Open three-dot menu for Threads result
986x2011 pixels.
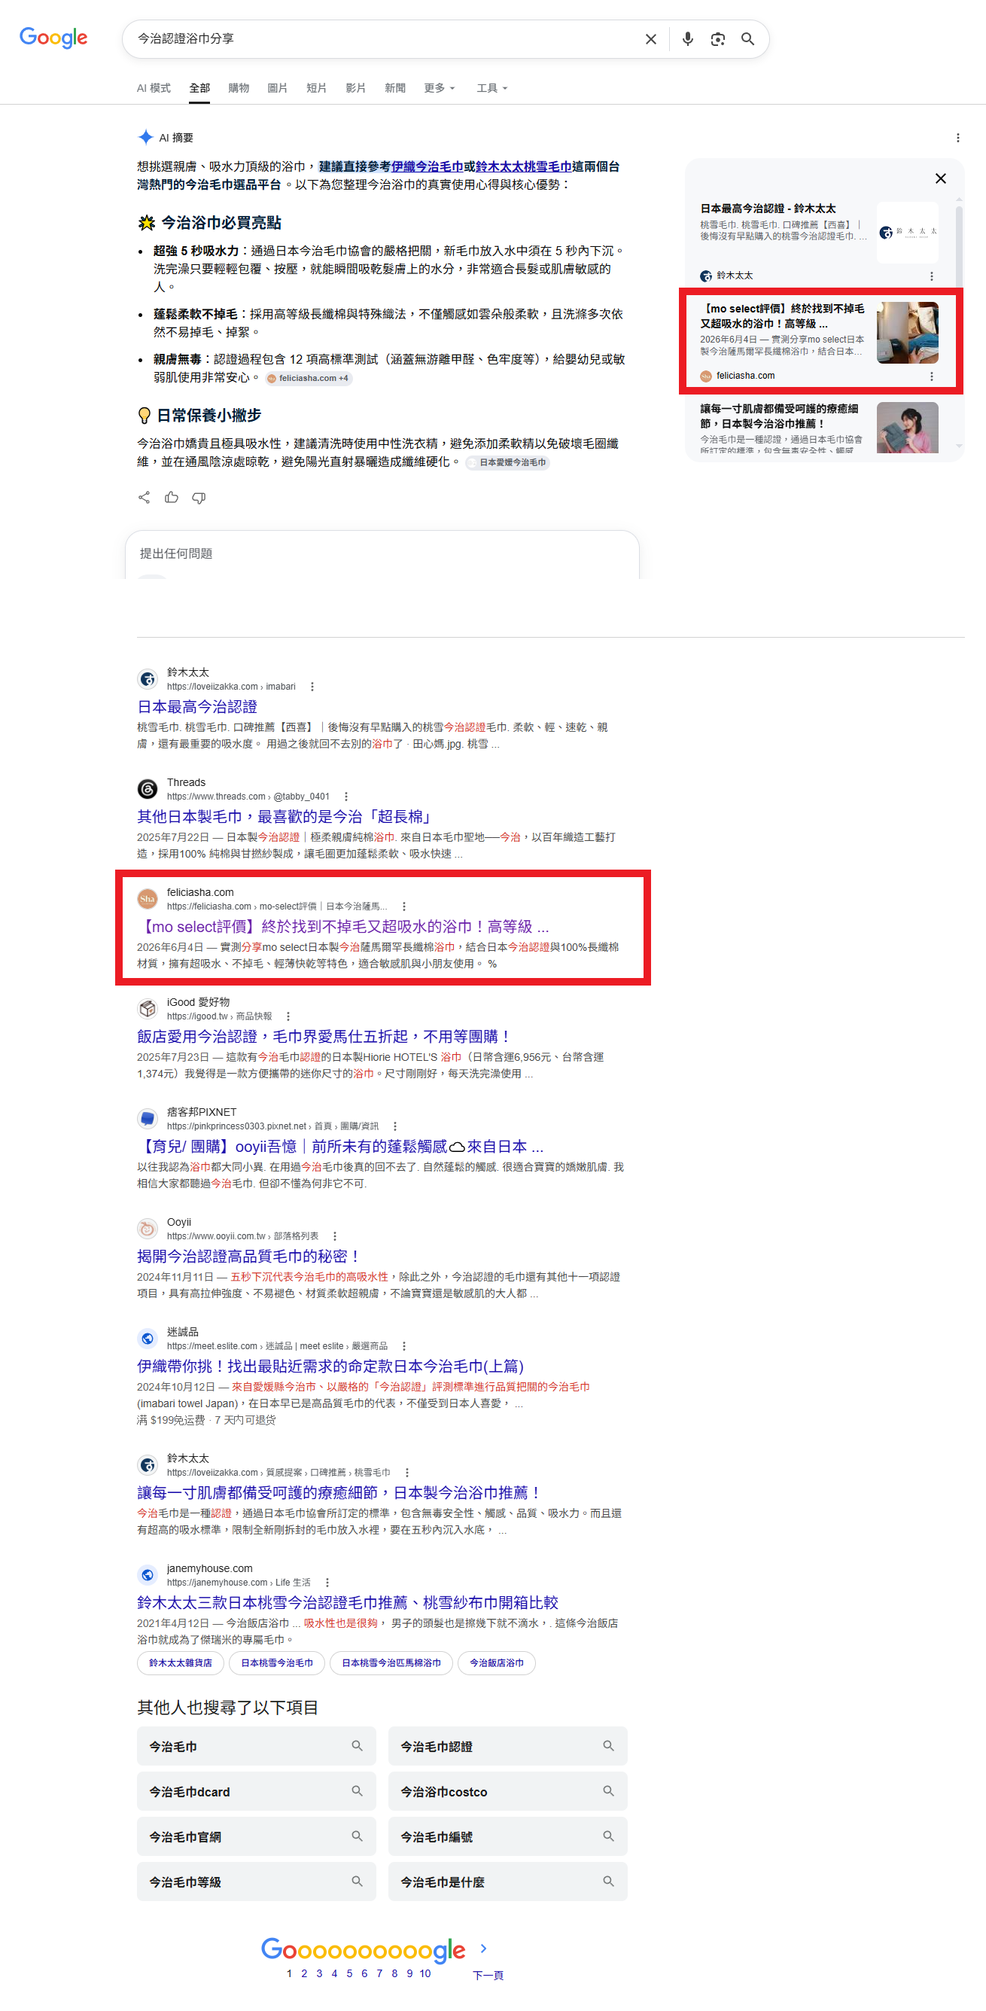[345, 797]
